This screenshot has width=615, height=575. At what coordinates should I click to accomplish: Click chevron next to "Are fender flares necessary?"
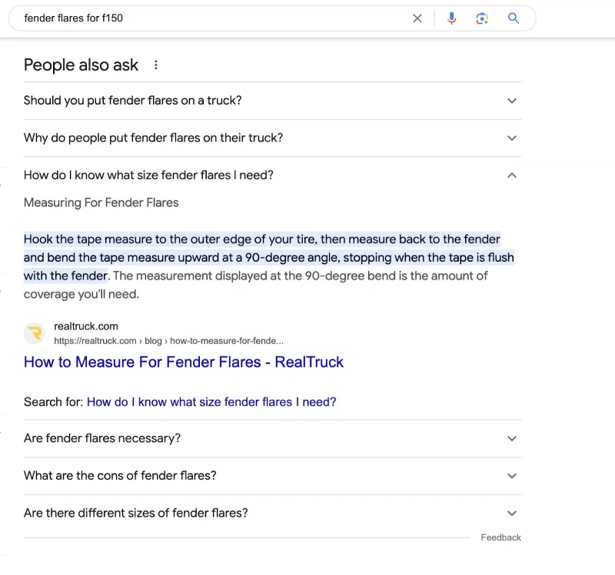(512, 438)
